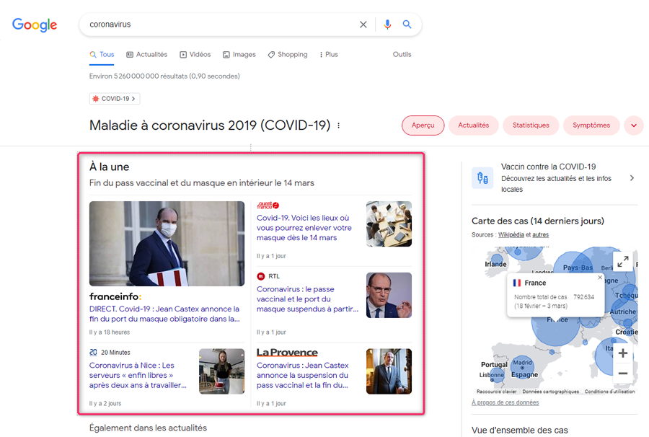Switch to the Actualités search tab
Screen dimensions: 649x437
pyautogui.click(x=147, y=55)
